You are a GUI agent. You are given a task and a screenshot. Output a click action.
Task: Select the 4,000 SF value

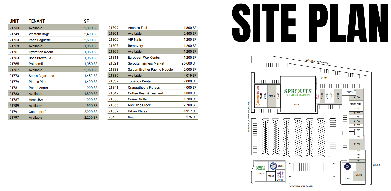point(190,87)
